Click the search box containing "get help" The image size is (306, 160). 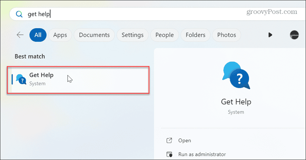[x=158, y=14]
